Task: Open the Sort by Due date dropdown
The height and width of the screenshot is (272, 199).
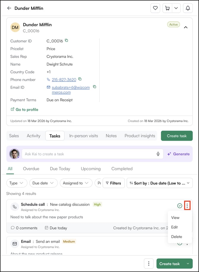Action: [159, 183]
